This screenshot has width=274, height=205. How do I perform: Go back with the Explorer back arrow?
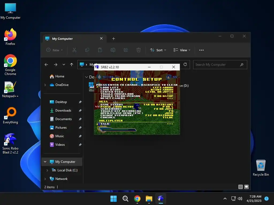click(x=46, y=65)
